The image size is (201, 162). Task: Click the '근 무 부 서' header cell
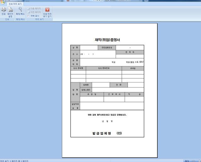pos(114,94)
